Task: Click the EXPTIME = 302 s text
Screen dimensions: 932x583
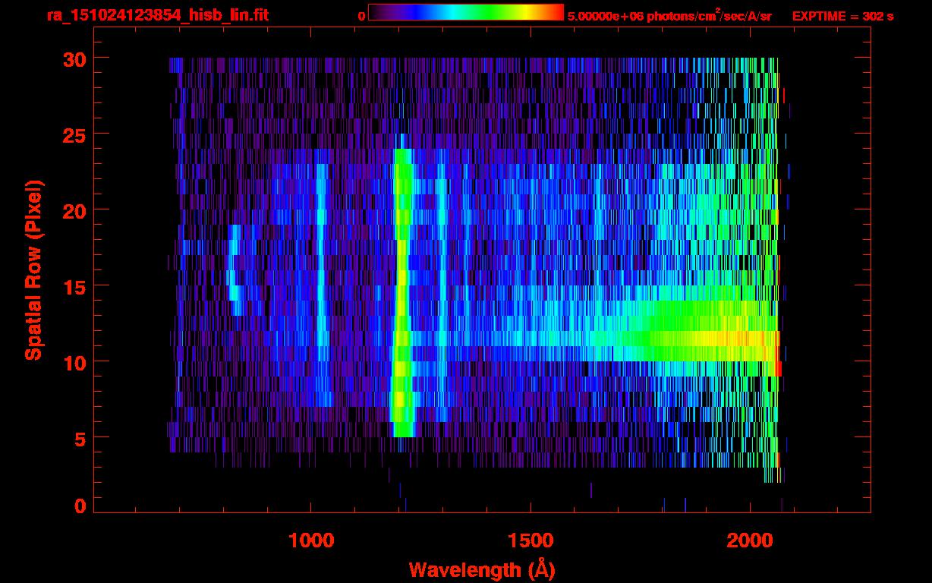Action: pyautogui.click(x=842, y=16)
